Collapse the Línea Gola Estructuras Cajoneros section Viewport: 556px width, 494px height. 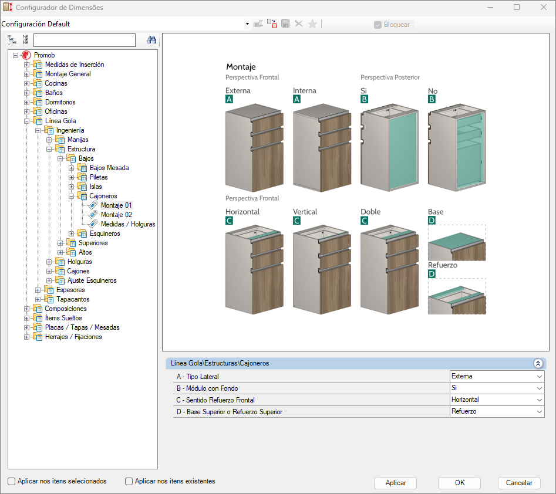[538, 363]
